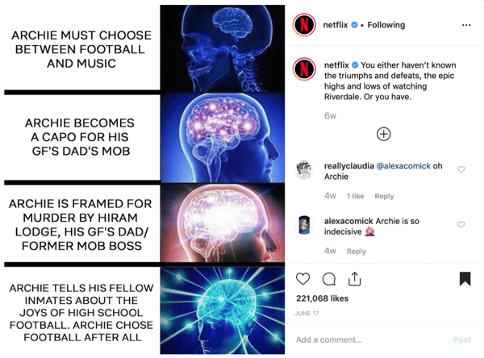The width and height of the screenshot is (484, 358).
Task: Share the post using the share icon
Action: pyautogui.click(x=354, y=279)
